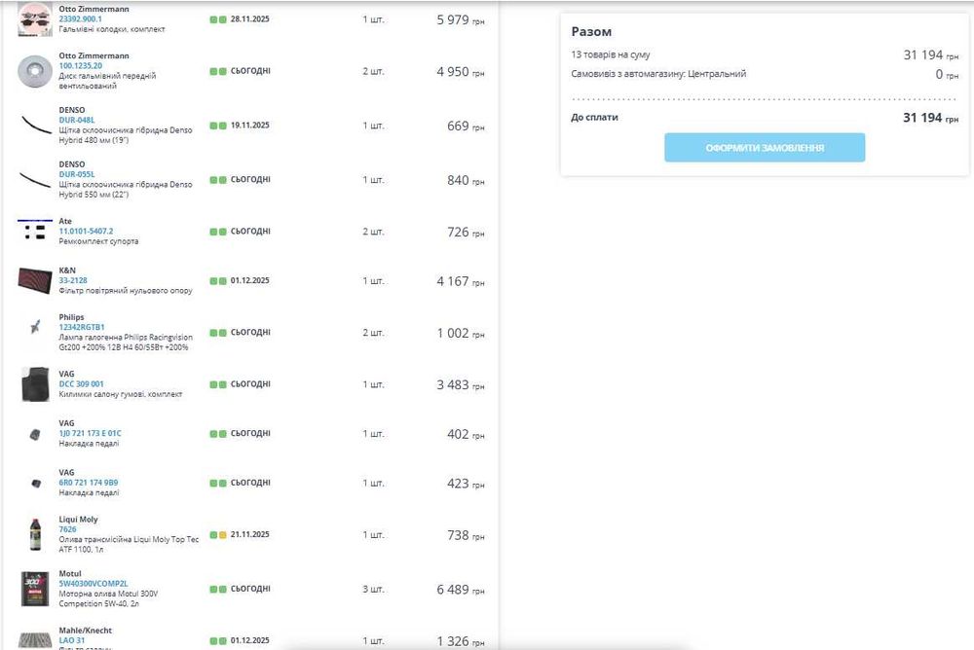Open the K&N air filter product image
This screenshot has height=650, width=974.
click(34, 280)
